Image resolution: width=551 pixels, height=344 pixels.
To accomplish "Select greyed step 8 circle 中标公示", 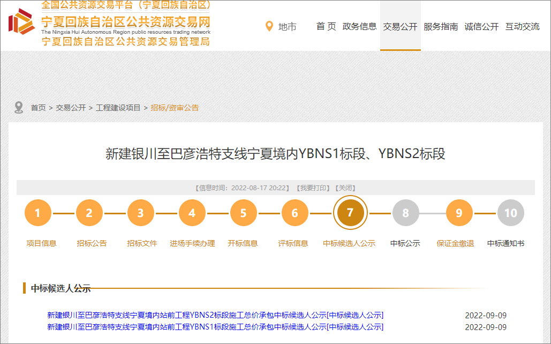I will [x=405, y=213].
